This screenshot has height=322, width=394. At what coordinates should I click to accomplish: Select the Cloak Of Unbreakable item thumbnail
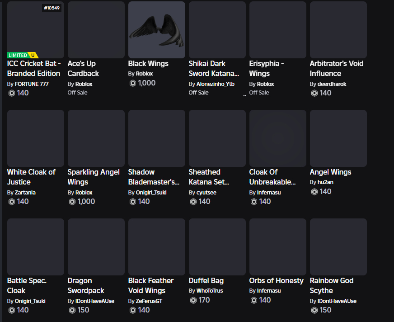point(278,138)
